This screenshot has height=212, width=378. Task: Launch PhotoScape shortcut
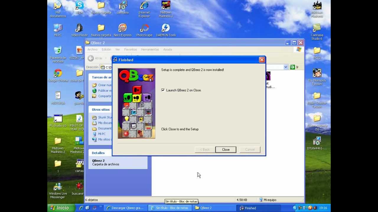(x=144, y=30)
